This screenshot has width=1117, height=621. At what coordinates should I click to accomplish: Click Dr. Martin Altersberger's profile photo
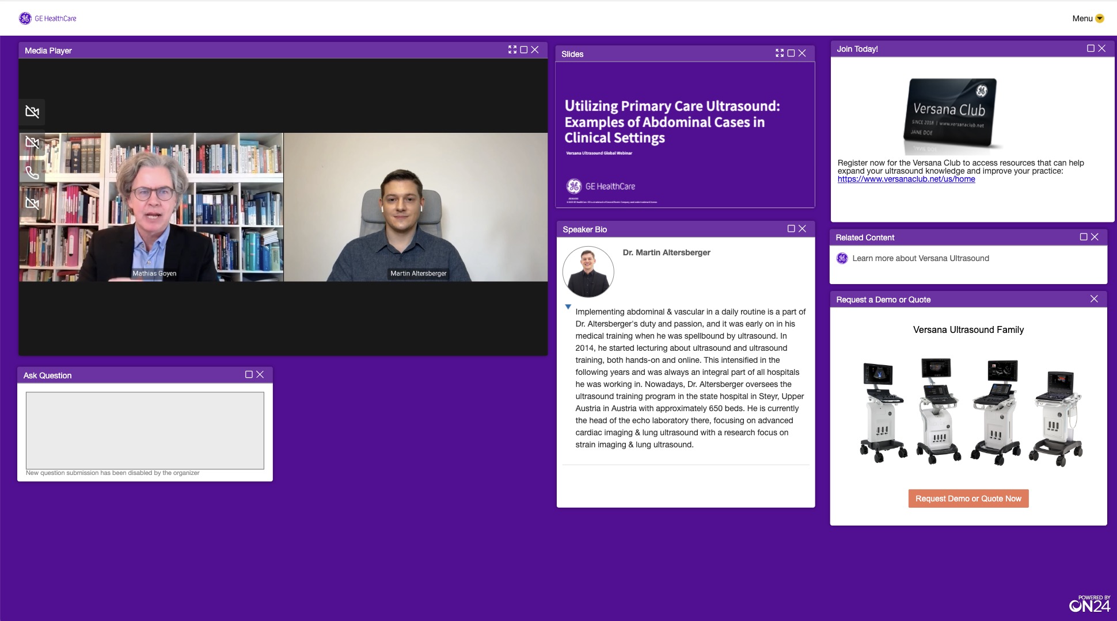tap(588, 272)
